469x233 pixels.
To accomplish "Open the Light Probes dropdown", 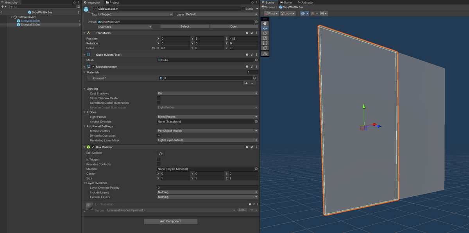I will [x=208, y=117].
